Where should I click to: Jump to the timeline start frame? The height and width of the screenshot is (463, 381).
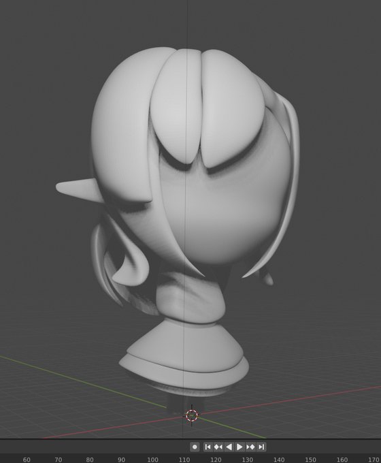[x=208, y=447]
